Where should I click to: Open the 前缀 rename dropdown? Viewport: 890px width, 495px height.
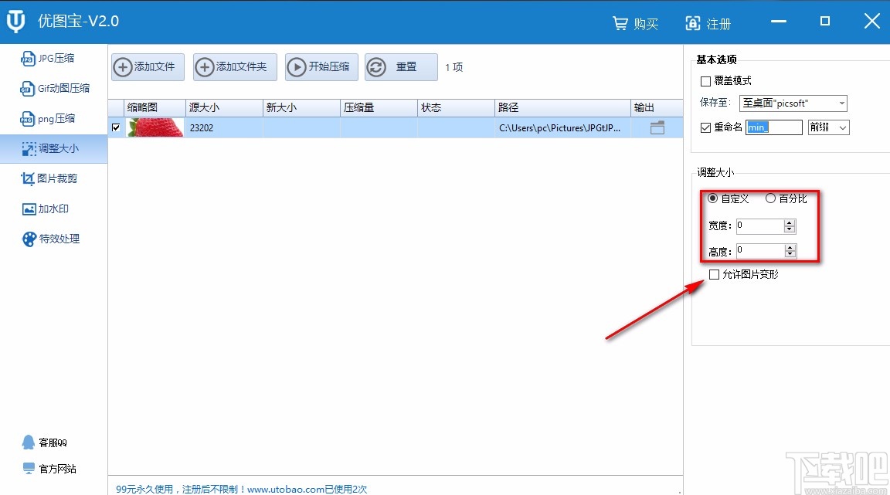[827, 127]
